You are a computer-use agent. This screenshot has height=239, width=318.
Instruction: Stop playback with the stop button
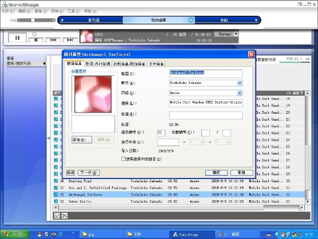click(x=36, y=40)
